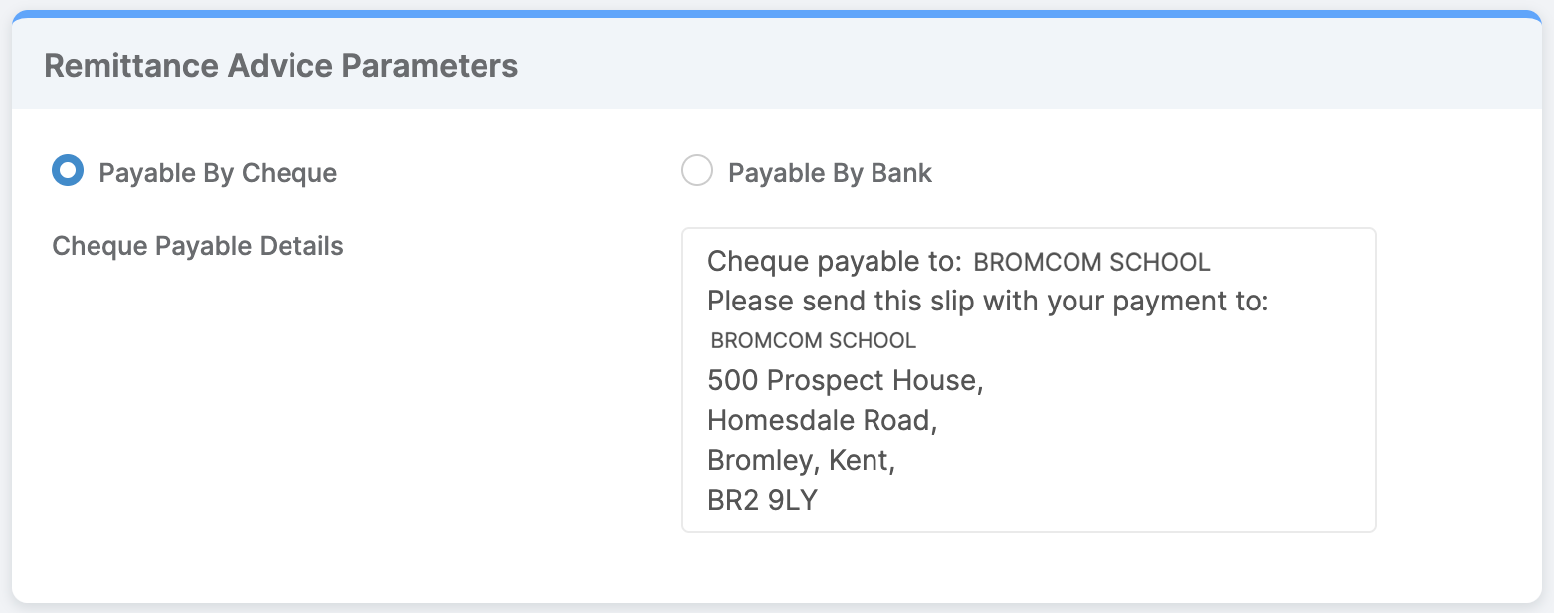Click the border of the details text area
Image resolution: width=1554 pixels, height=613 pixels.
[1376, 378]
